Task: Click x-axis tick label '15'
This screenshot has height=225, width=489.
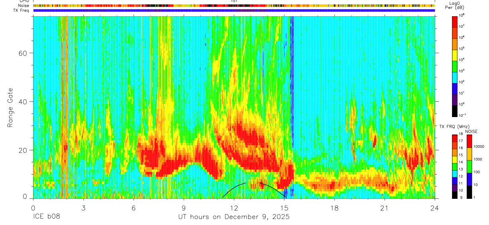Action: [x=284, y=208]
